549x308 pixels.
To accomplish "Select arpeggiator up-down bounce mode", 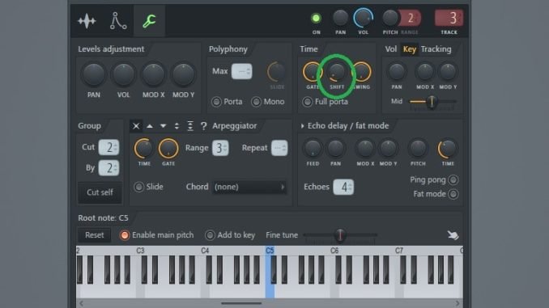I will (177, 126).
